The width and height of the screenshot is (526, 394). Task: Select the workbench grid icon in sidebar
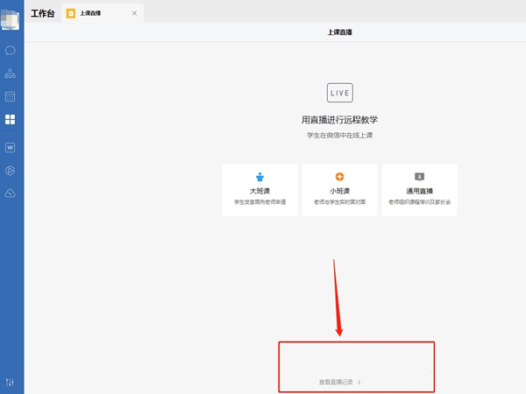(11, 120)
